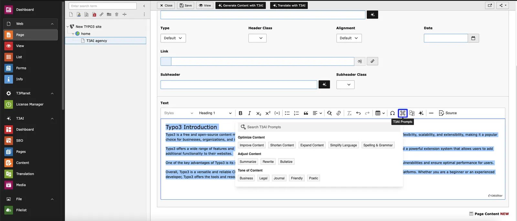Open the link browser button beside Link field

click(372, 61)
